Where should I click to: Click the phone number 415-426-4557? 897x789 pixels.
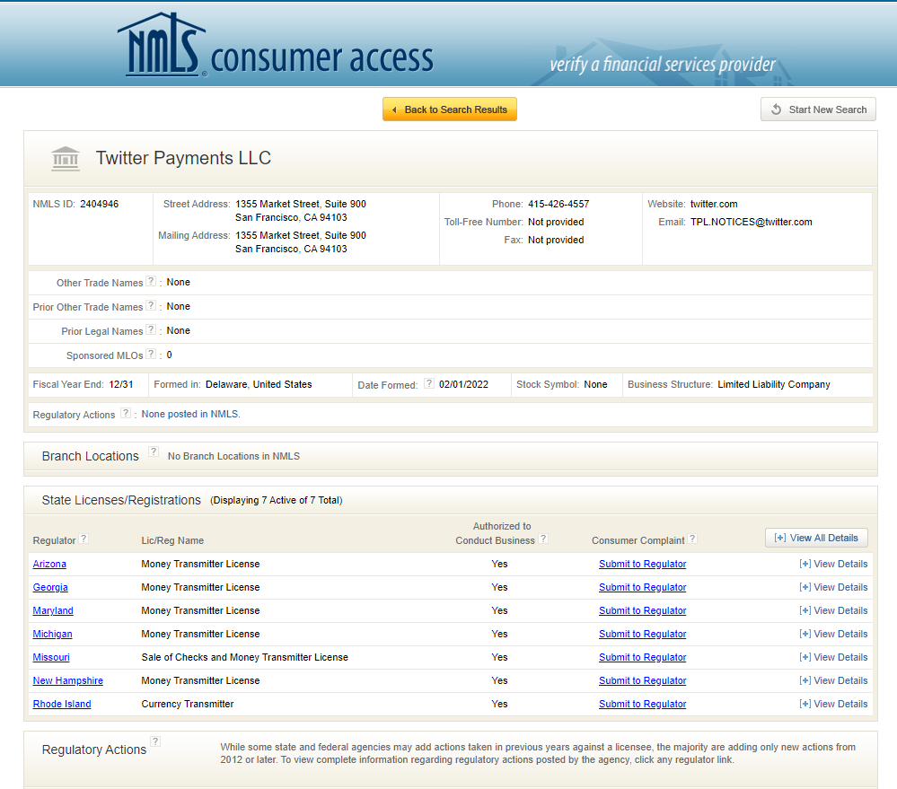[558, 204]
